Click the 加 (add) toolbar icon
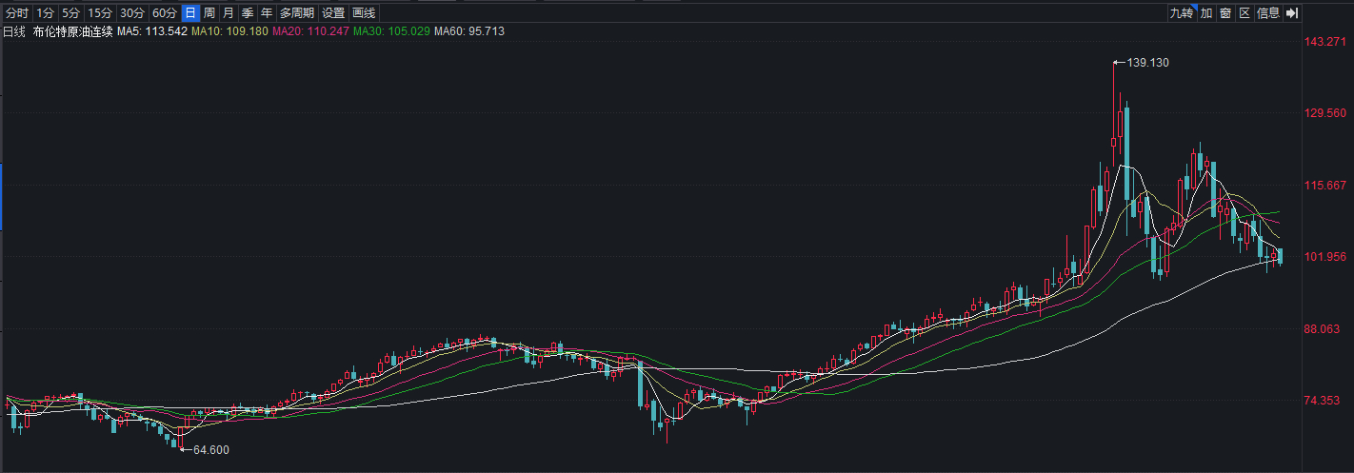Screen dimensions: 1354x473 pyautogui.click(x=1206, y=12)
